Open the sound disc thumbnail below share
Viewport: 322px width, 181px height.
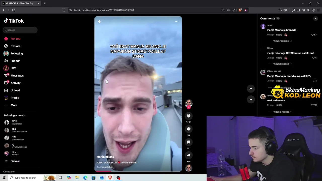(189, 168)
